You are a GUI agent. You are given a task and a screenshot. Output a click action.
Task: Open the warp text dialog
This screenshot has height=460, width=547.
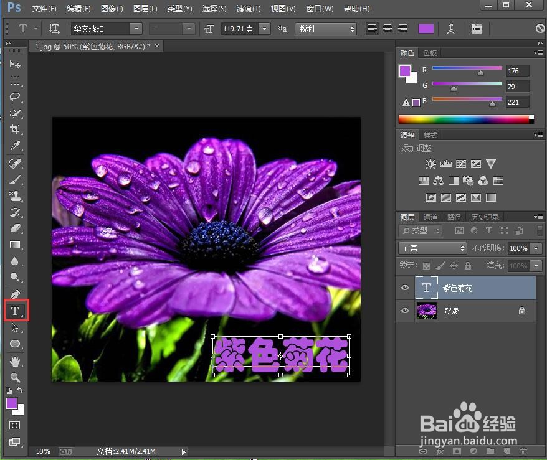pyautogui.click(x=449, y=28)
